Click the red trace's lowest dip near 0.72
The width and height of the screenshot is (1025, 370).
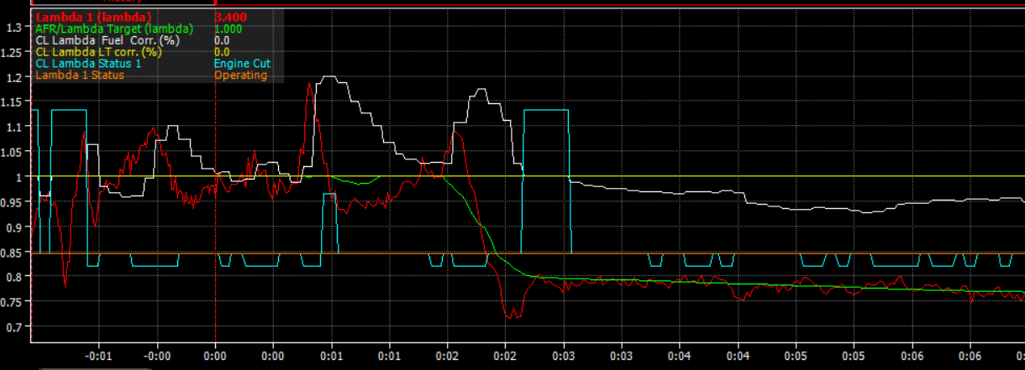[511, 316]
